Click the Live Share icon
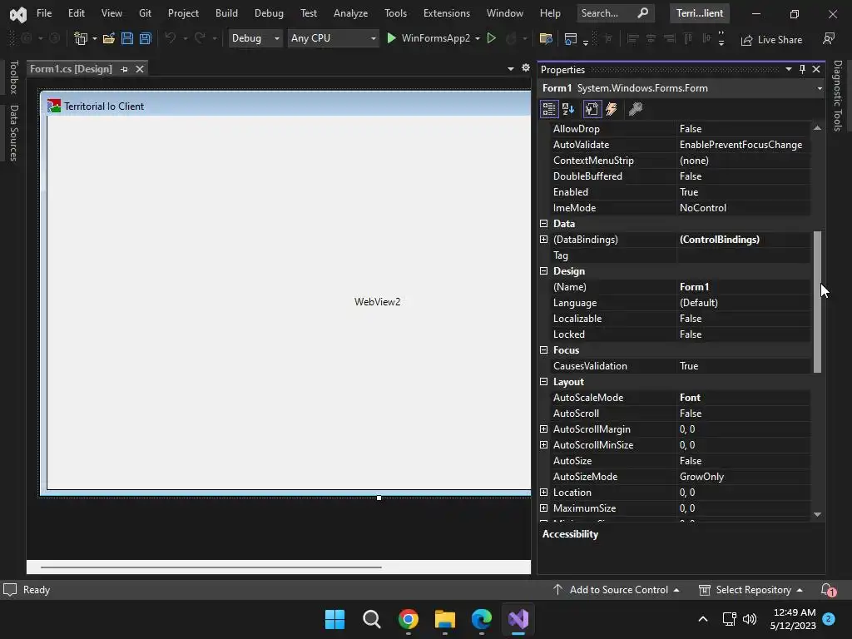Viewport: 852px width, 639px height. pos(746,40)
